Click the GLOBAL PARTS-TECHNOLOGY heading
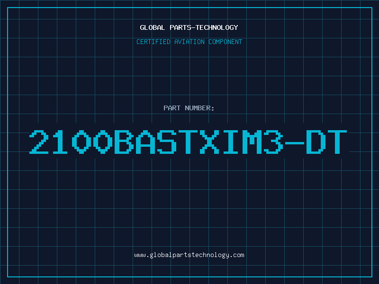 tap(189, 27)
